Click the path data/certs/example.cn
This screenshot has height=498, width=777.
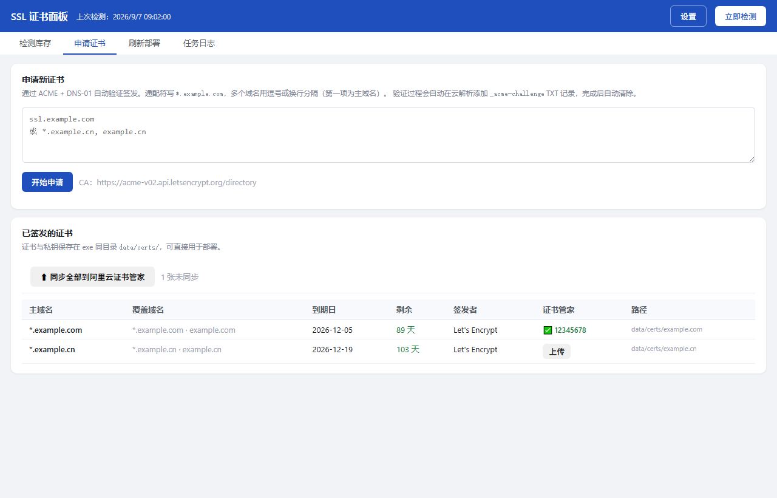coord(664,349)
